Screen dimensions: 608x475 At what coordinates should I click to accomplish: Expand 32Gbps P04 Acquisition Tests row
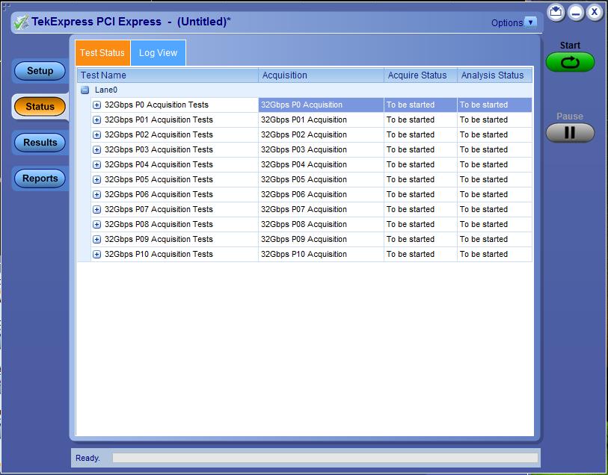coord(97,164)
